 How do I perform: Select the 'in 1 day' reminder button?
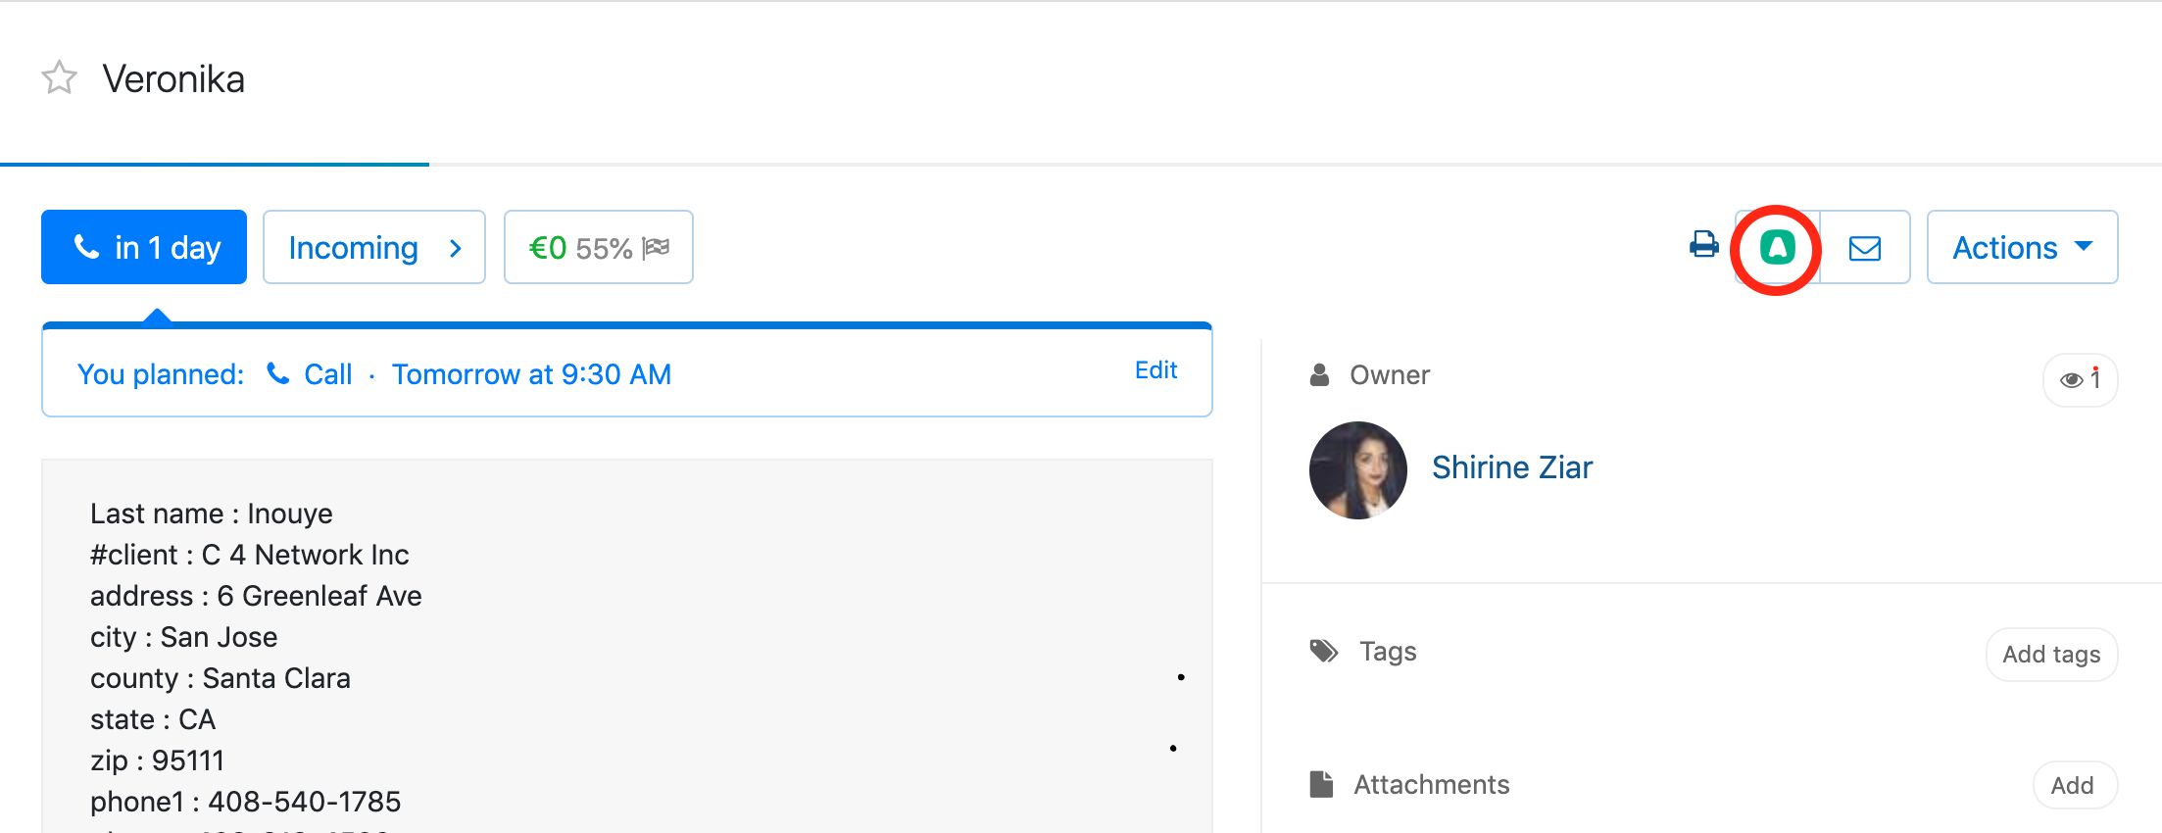pyautogui.click(x=143, y=247)
